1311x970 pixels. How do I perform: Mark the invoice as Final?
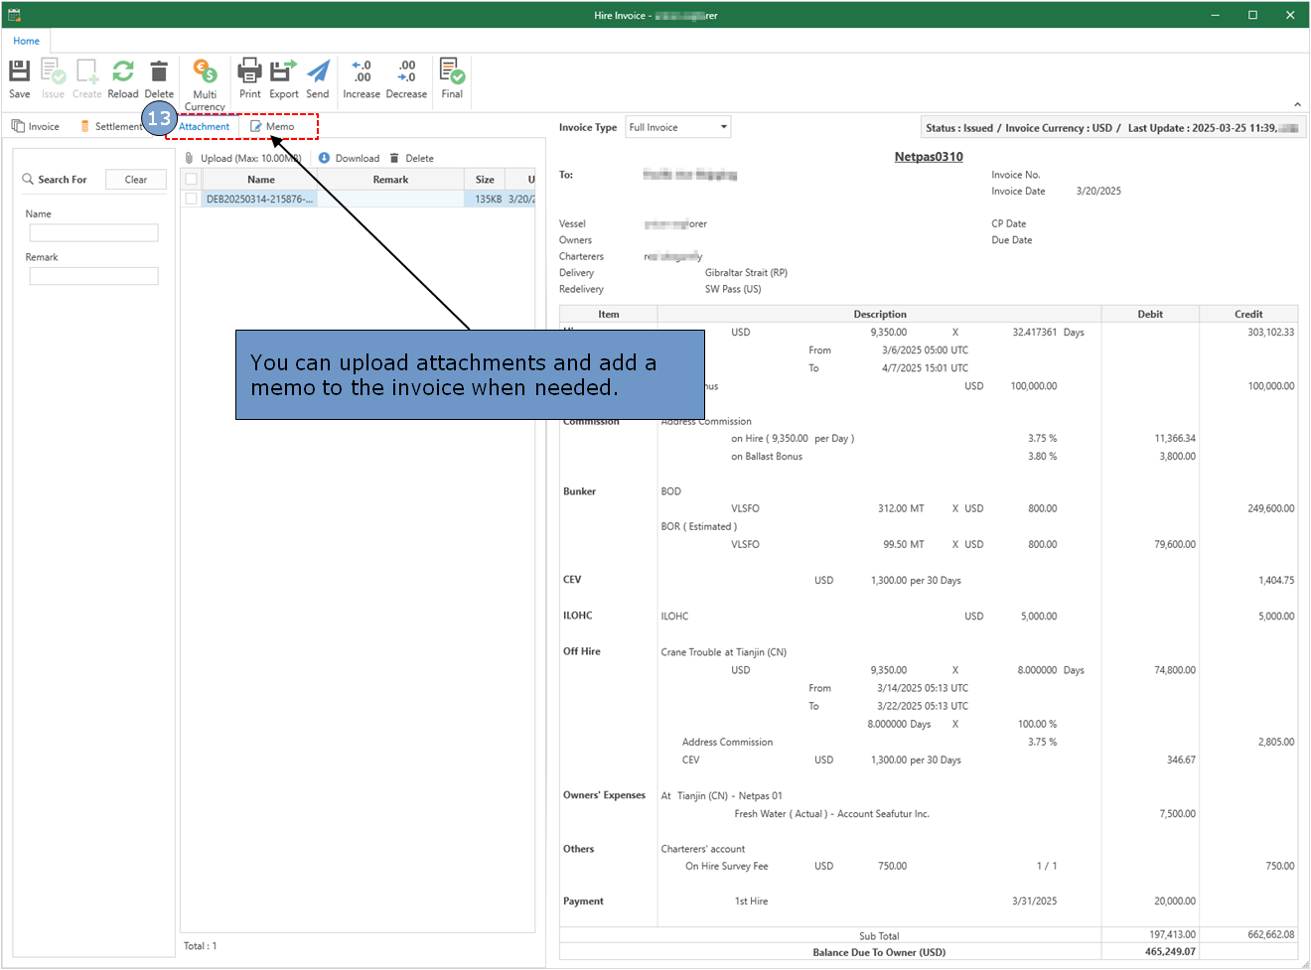point(452,71)
